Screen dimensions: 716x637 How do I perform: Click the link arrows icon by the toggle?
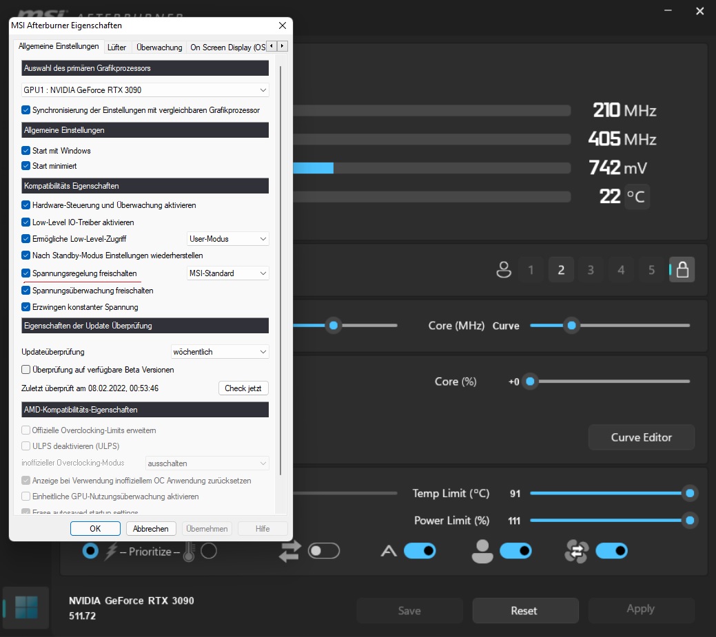click(x=290, y=551)
